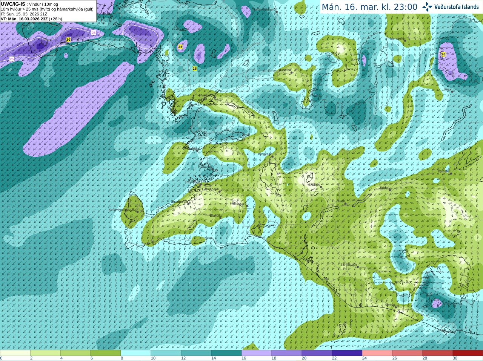Click the 10m hviður legend description line

(x=47, y=9)
